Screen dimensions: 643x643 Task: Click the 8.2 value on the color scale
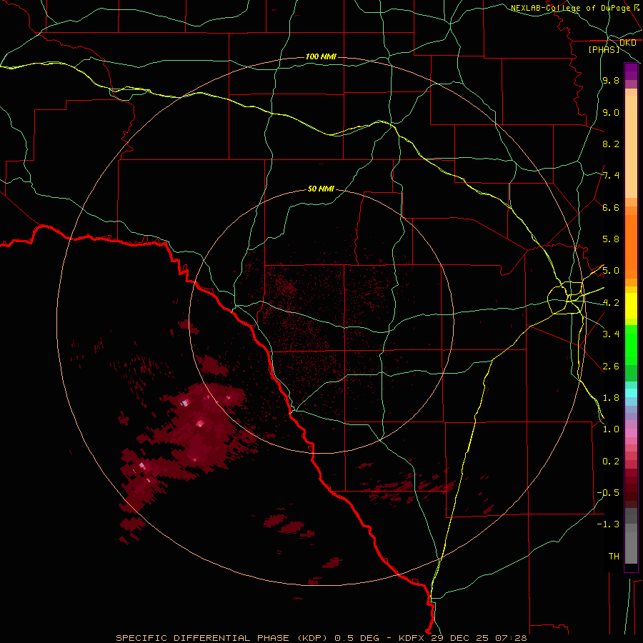[x=611, y=144]
